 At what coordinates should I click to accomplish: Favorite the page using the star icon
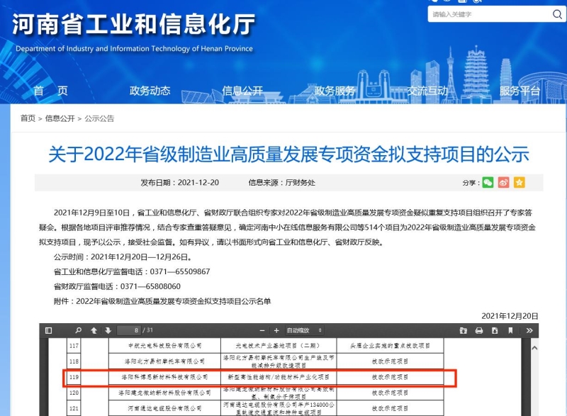point(520,183)
